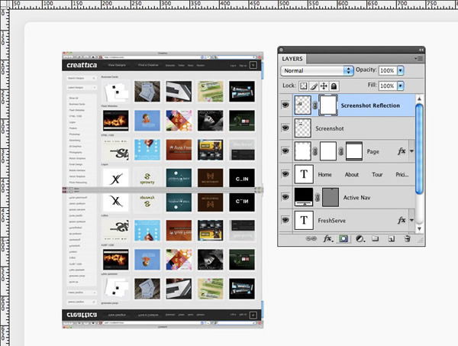
Task: Click search icon in creattica header
Action: point(253,65)
